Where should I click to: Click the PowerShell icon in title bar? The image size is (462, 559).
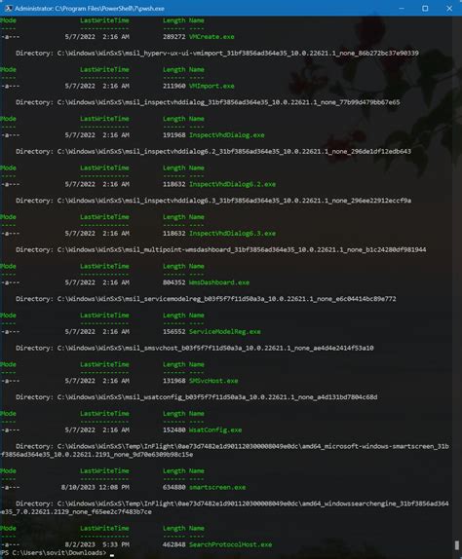(8, 8)
